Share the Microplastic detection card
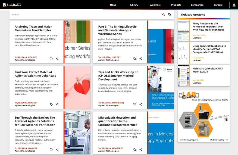238x155 pixels. (141, 150)
